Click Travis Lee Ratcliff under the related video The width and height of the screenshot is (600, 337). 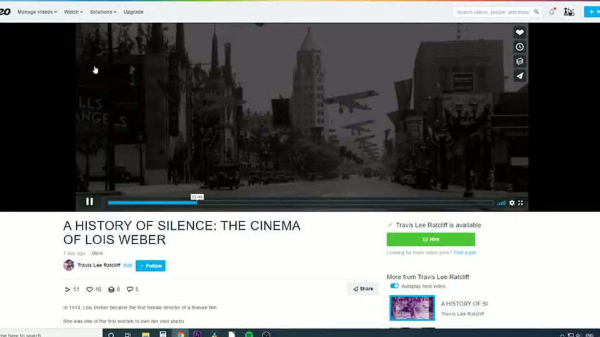462,314
